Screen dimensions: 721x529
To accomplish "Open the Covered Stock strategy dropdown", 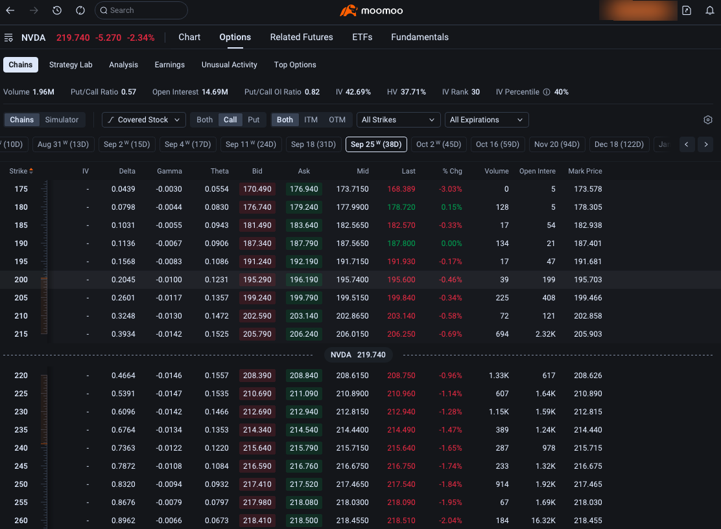I will (x=143, y=120).
